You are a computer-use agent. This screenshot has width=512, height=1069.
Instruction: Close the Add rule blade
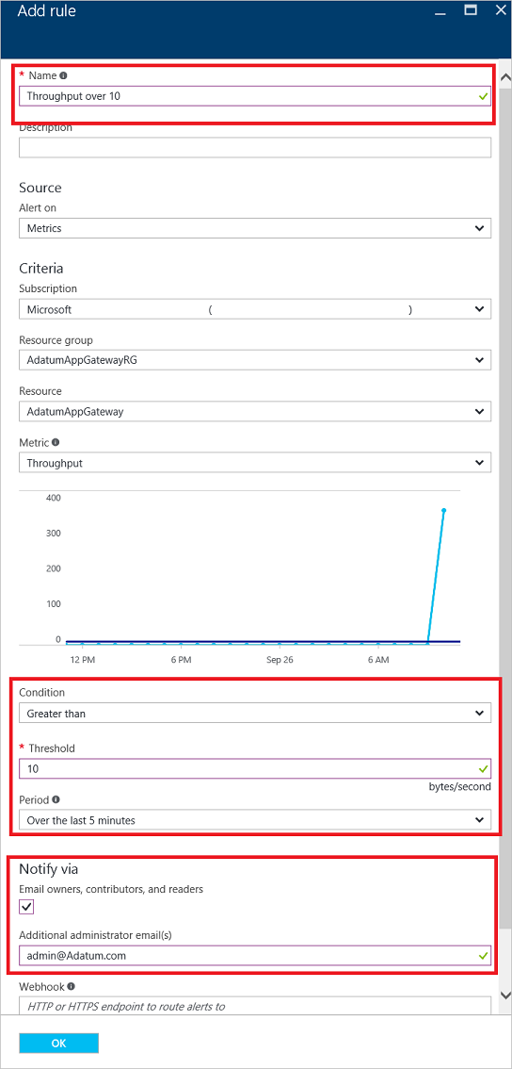tap(498, 10)
